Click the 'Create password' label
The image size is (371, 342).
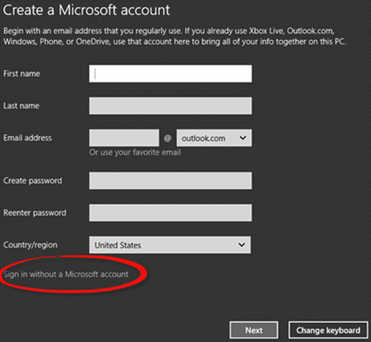coord(33,181)
